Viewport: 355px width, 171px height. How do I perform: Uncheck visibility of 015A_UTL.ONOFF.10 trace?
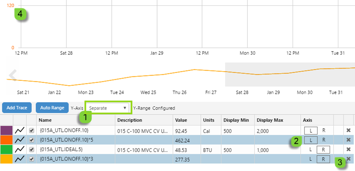click(x=31, y=130)
